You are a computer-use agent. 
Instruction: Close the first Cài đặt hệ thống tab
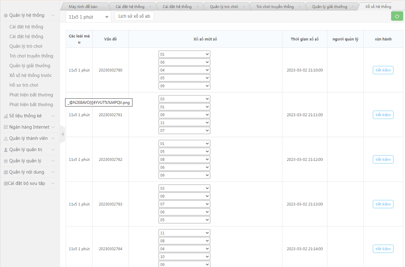pyautogui.click(x=150, y=7)
